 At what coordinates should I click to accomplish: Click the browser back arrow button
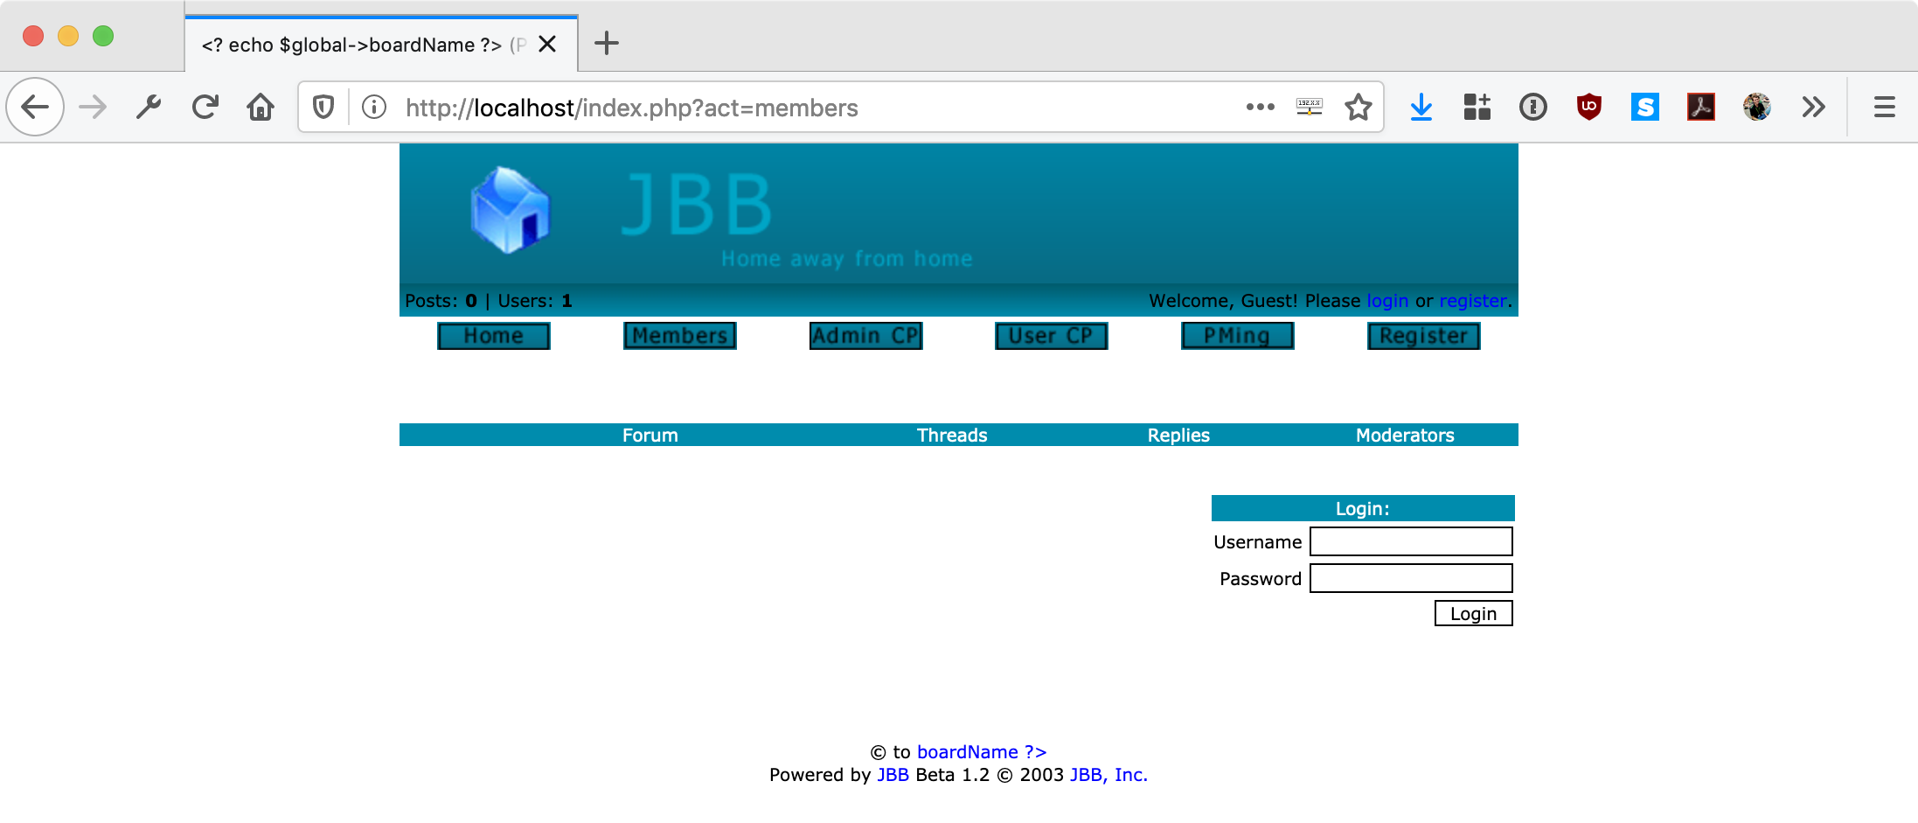[35, 108]
